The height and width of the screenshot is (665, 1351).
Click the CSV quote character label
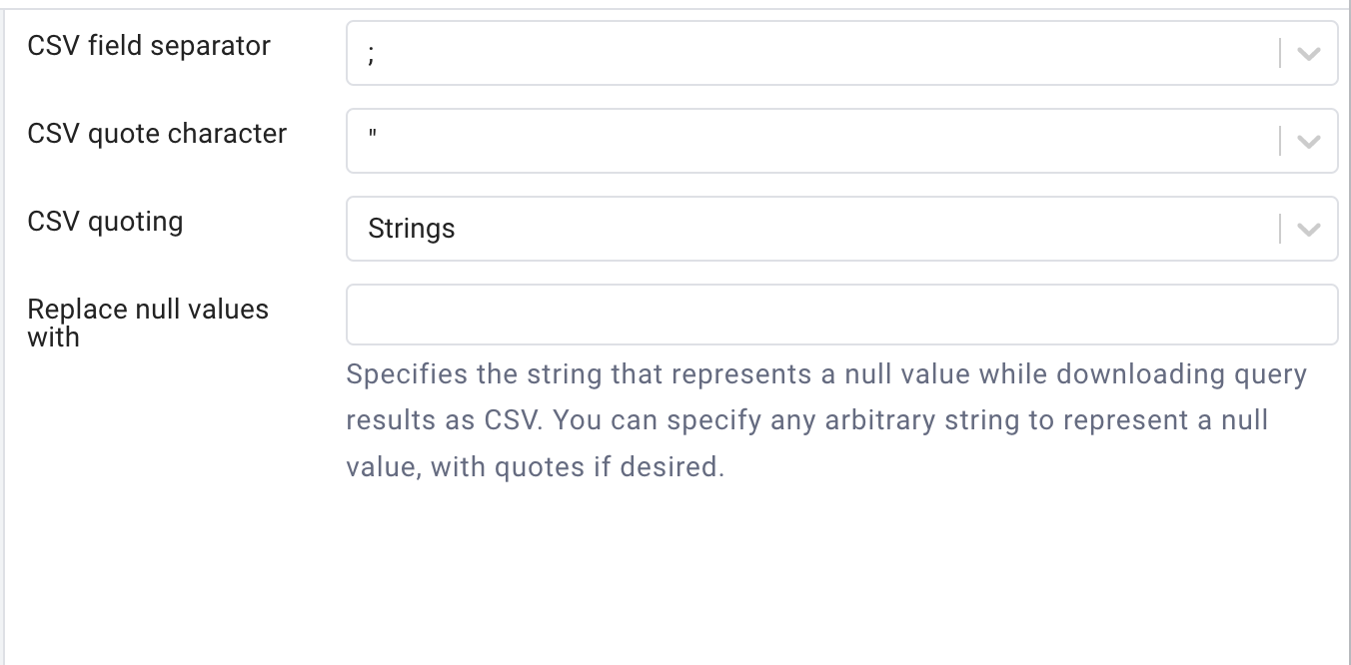156,133
